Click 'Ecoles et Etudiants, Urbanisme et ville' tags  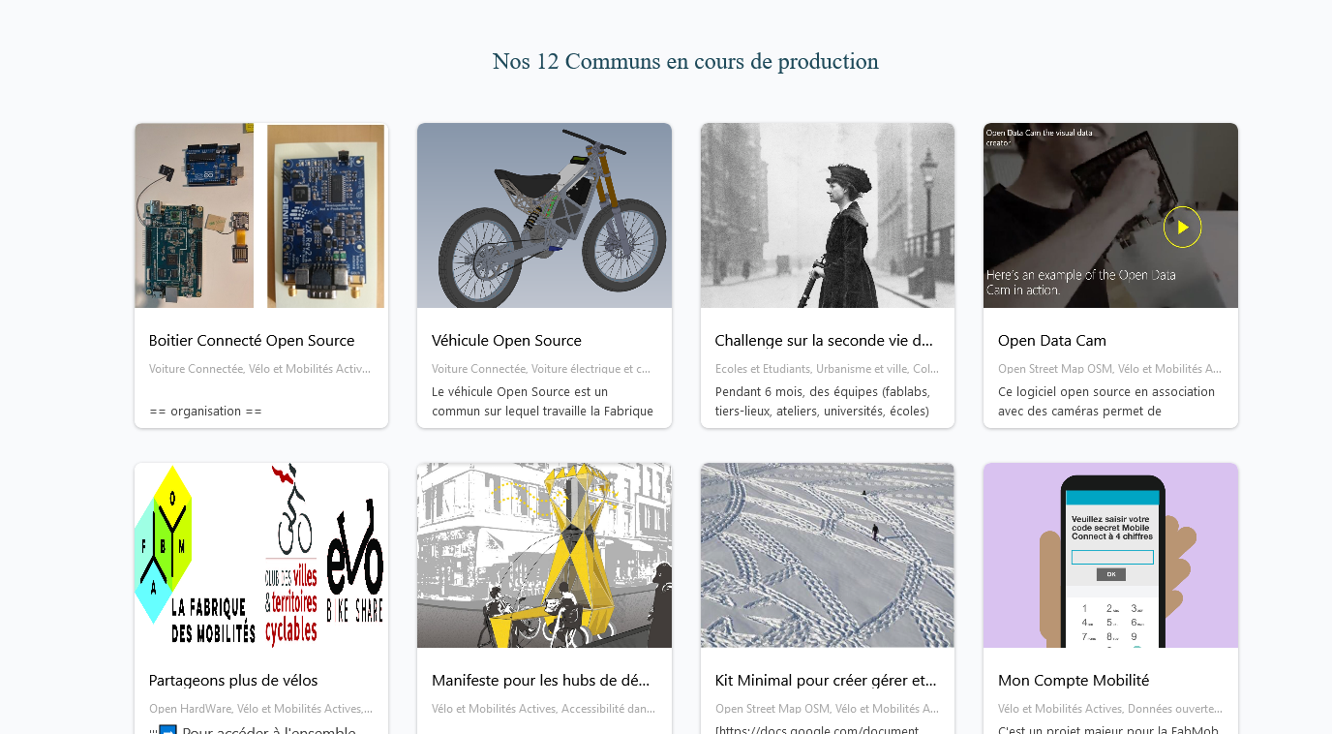click(x=827, y=369)
